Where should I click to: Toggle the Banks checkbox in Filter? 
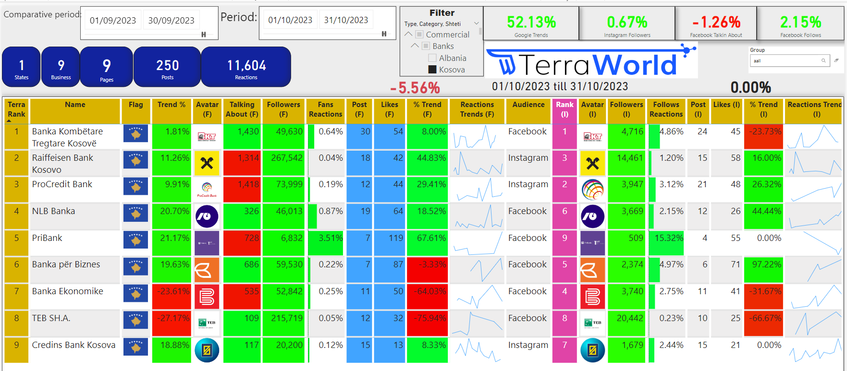426,46
